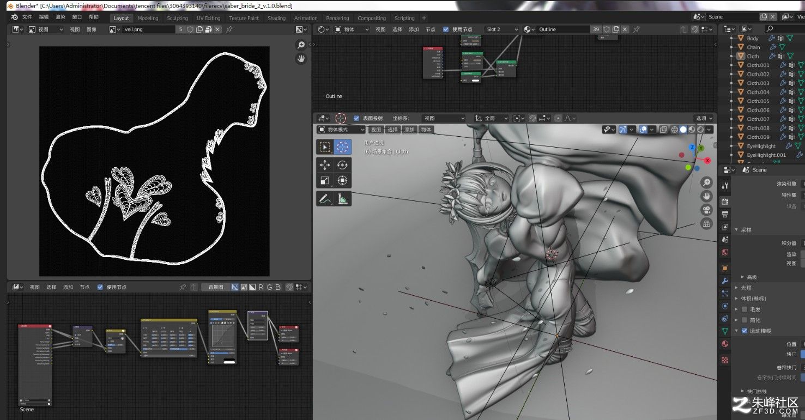Image resolution: width=805 pixels, height=420 pixels.
Task: Toggle Use Nodes in compositor editor
Action: coord(100,287)
